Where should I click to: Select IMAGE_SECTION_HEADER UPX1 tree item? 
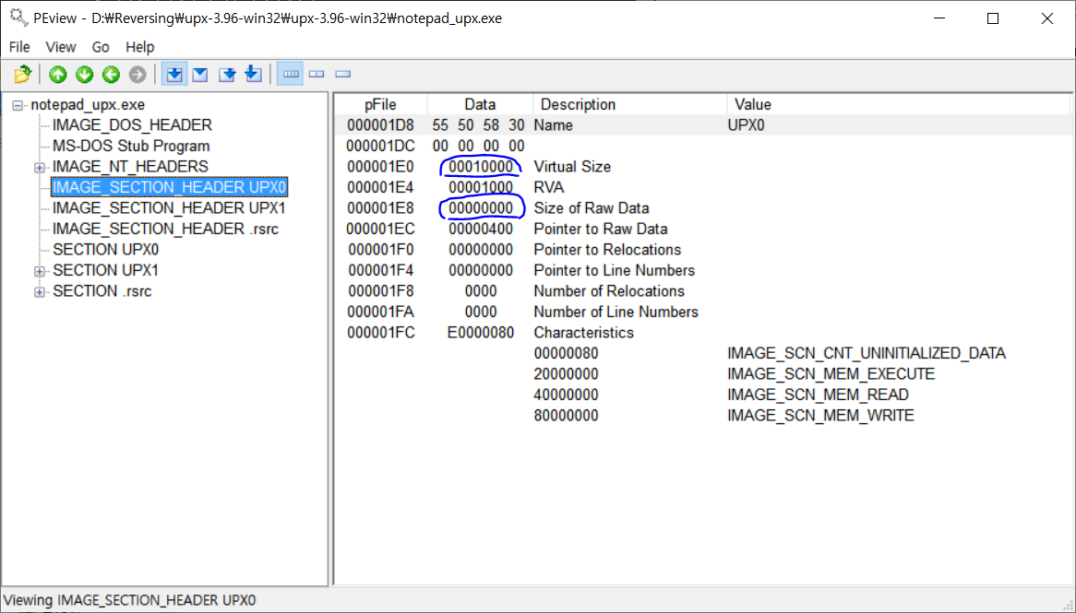169,207
